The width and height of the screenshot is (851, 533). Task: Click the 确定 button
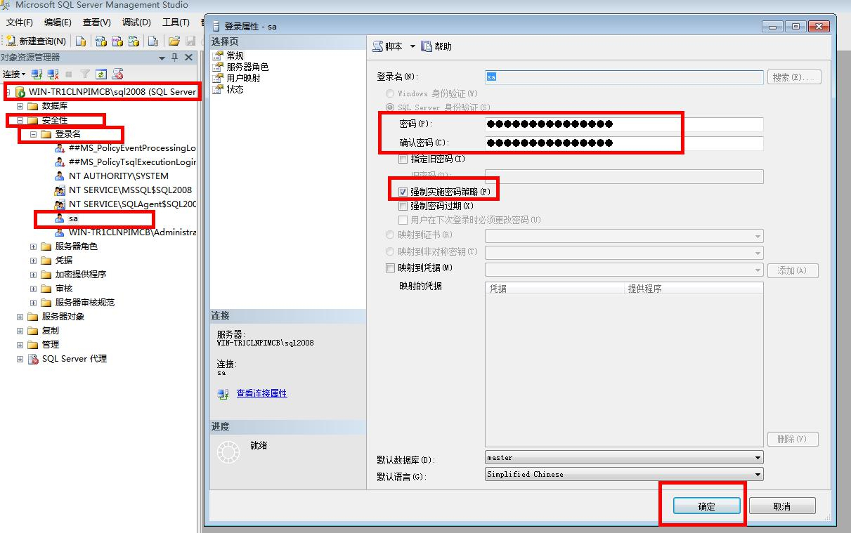click(x=706, y=506)
